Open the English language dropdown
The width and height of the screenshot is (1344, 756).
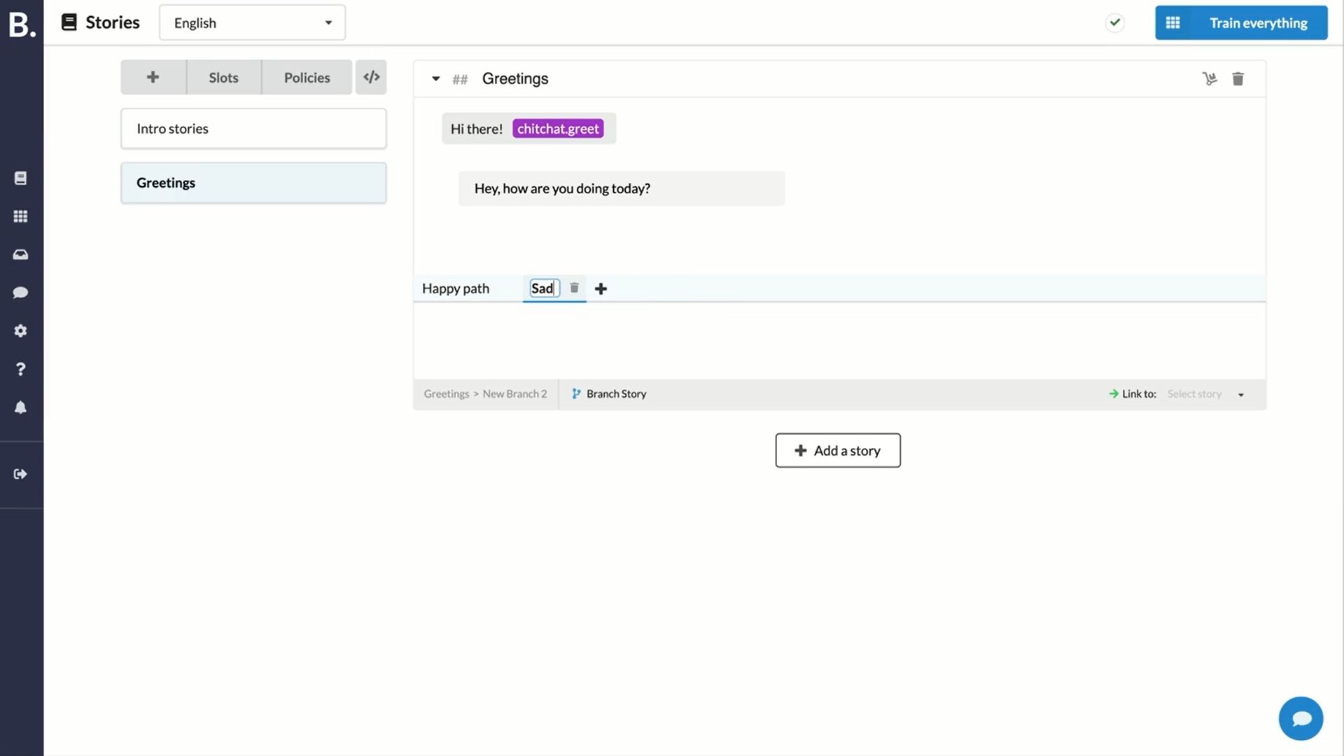point(252,23)
